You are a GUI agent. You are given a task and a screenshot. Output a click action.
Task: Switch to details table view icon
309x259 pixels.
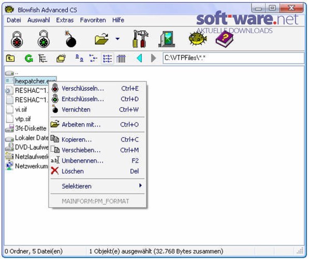tap(121, 59)
